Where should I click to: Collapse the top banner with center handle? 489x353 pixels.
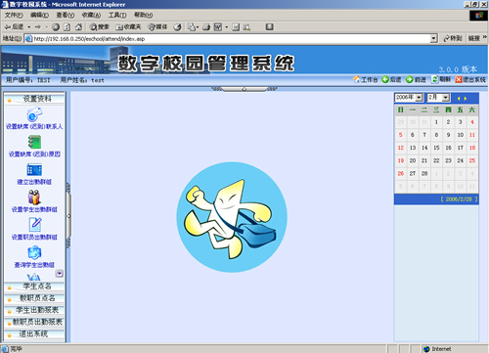pos(244,89)
